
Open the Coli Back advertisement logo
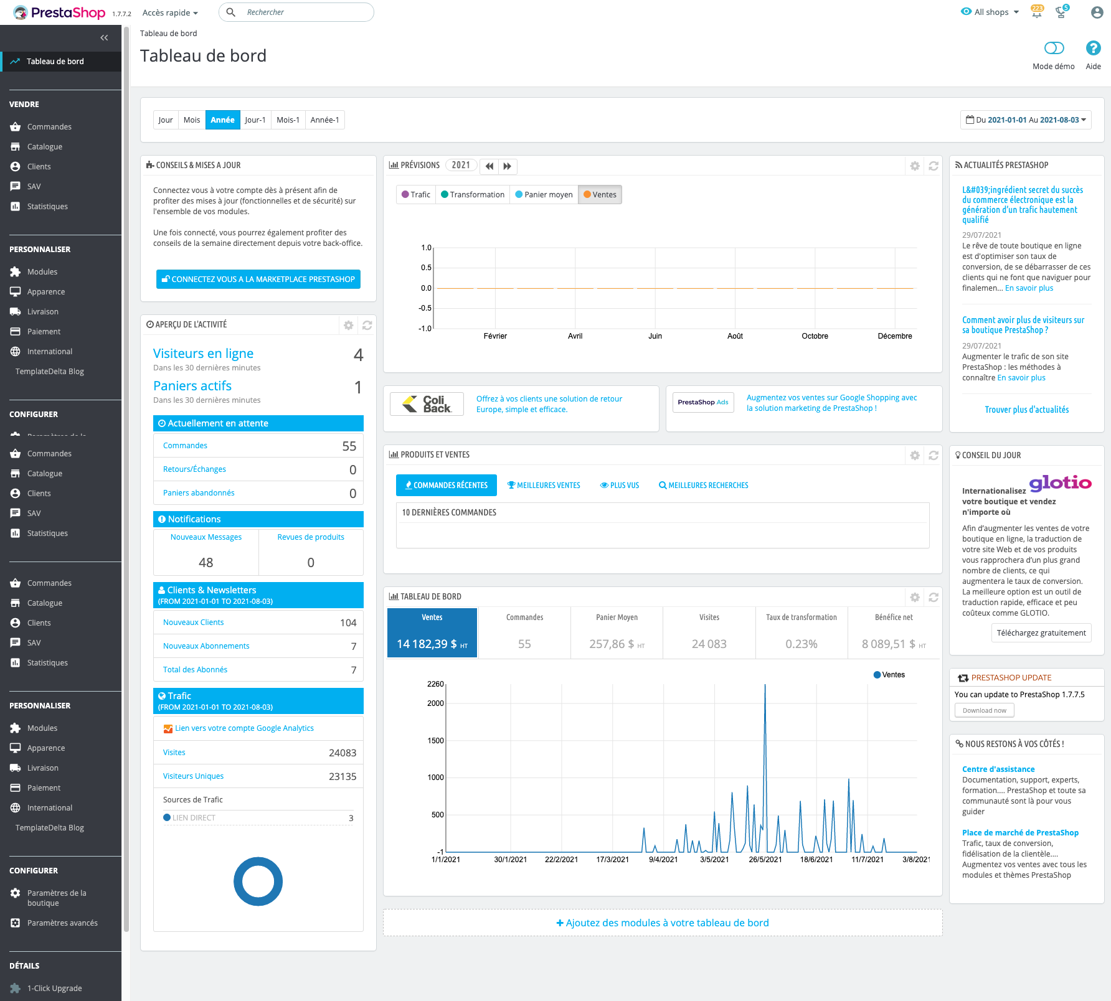point(427,404)
